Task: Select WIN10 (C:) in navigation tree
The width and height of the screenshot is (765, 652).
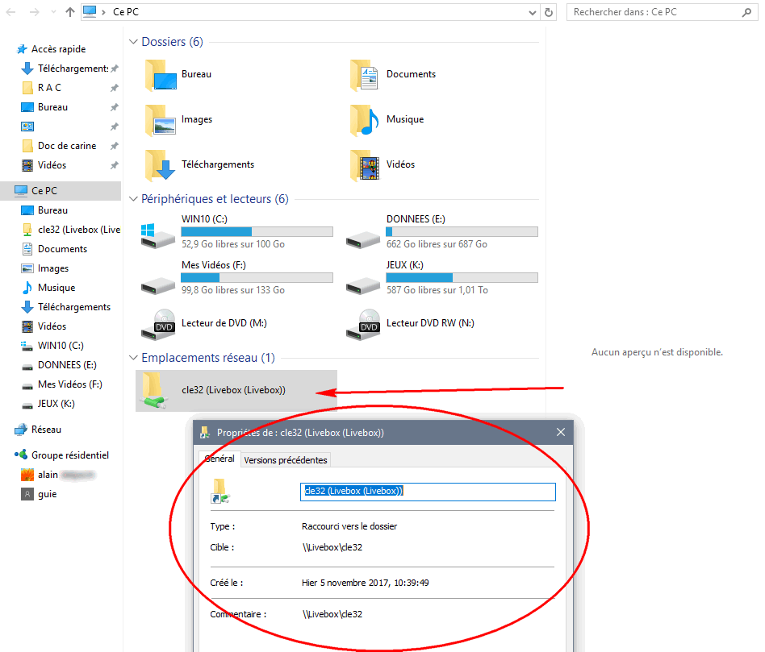Action: pyautogui.click(x=61, y=346)
